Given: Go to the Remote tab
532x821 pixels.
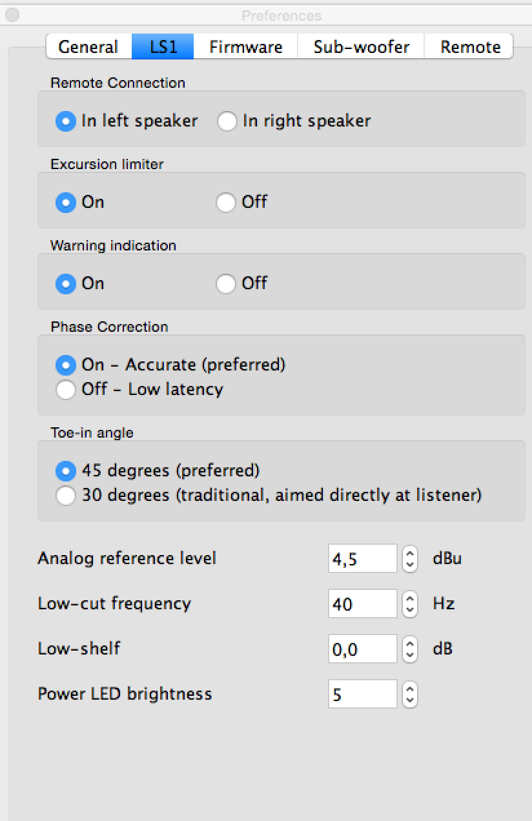Looking at the screenshot, I should (469, 46).
